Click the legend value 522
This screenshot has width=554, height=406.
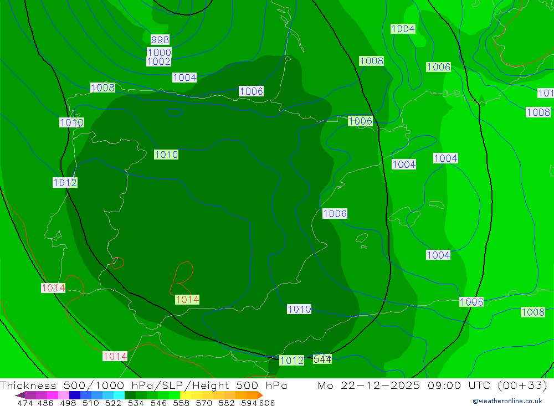114,403
